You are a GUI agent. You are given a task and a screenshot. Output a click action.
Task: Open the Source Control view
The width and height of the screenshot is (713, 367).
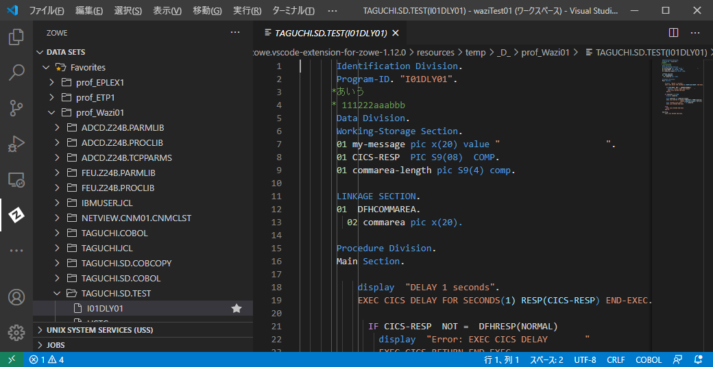click(16, 109)
